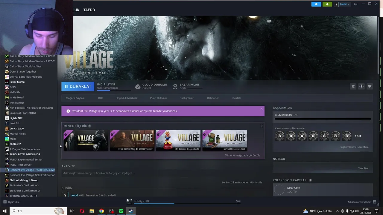This screenshot has width=383, height=215.
Task: Open Tartışmalar tab
Action: tap(187, 98)
